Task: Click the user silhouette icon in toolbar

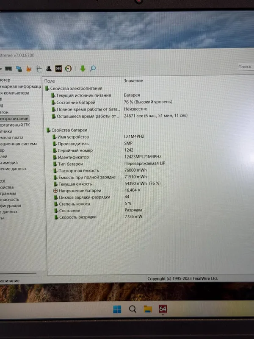Action: pyautogui.click(x=49, y=69)
